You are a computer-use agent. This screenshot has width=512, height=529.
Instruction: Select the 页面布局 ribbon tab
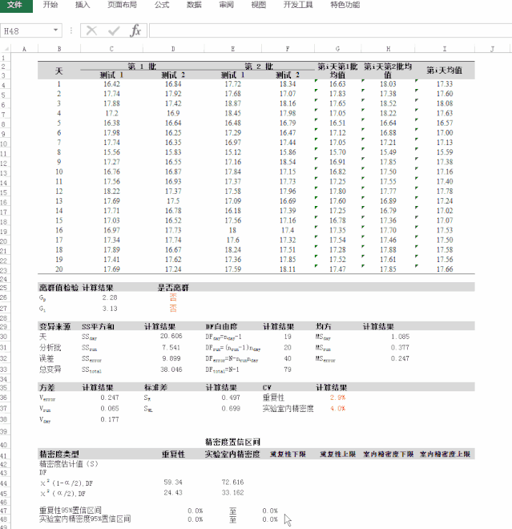pos(122,5)
